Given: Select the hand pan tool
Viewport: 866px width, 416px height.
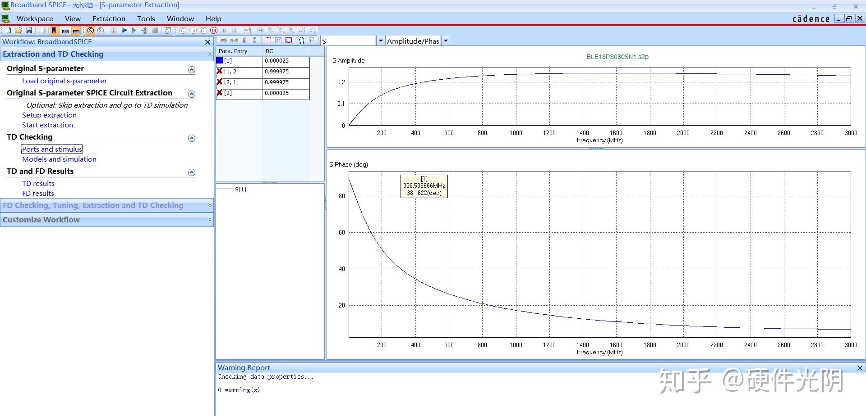Looking at the screenshot, I should tap(302, 40).
